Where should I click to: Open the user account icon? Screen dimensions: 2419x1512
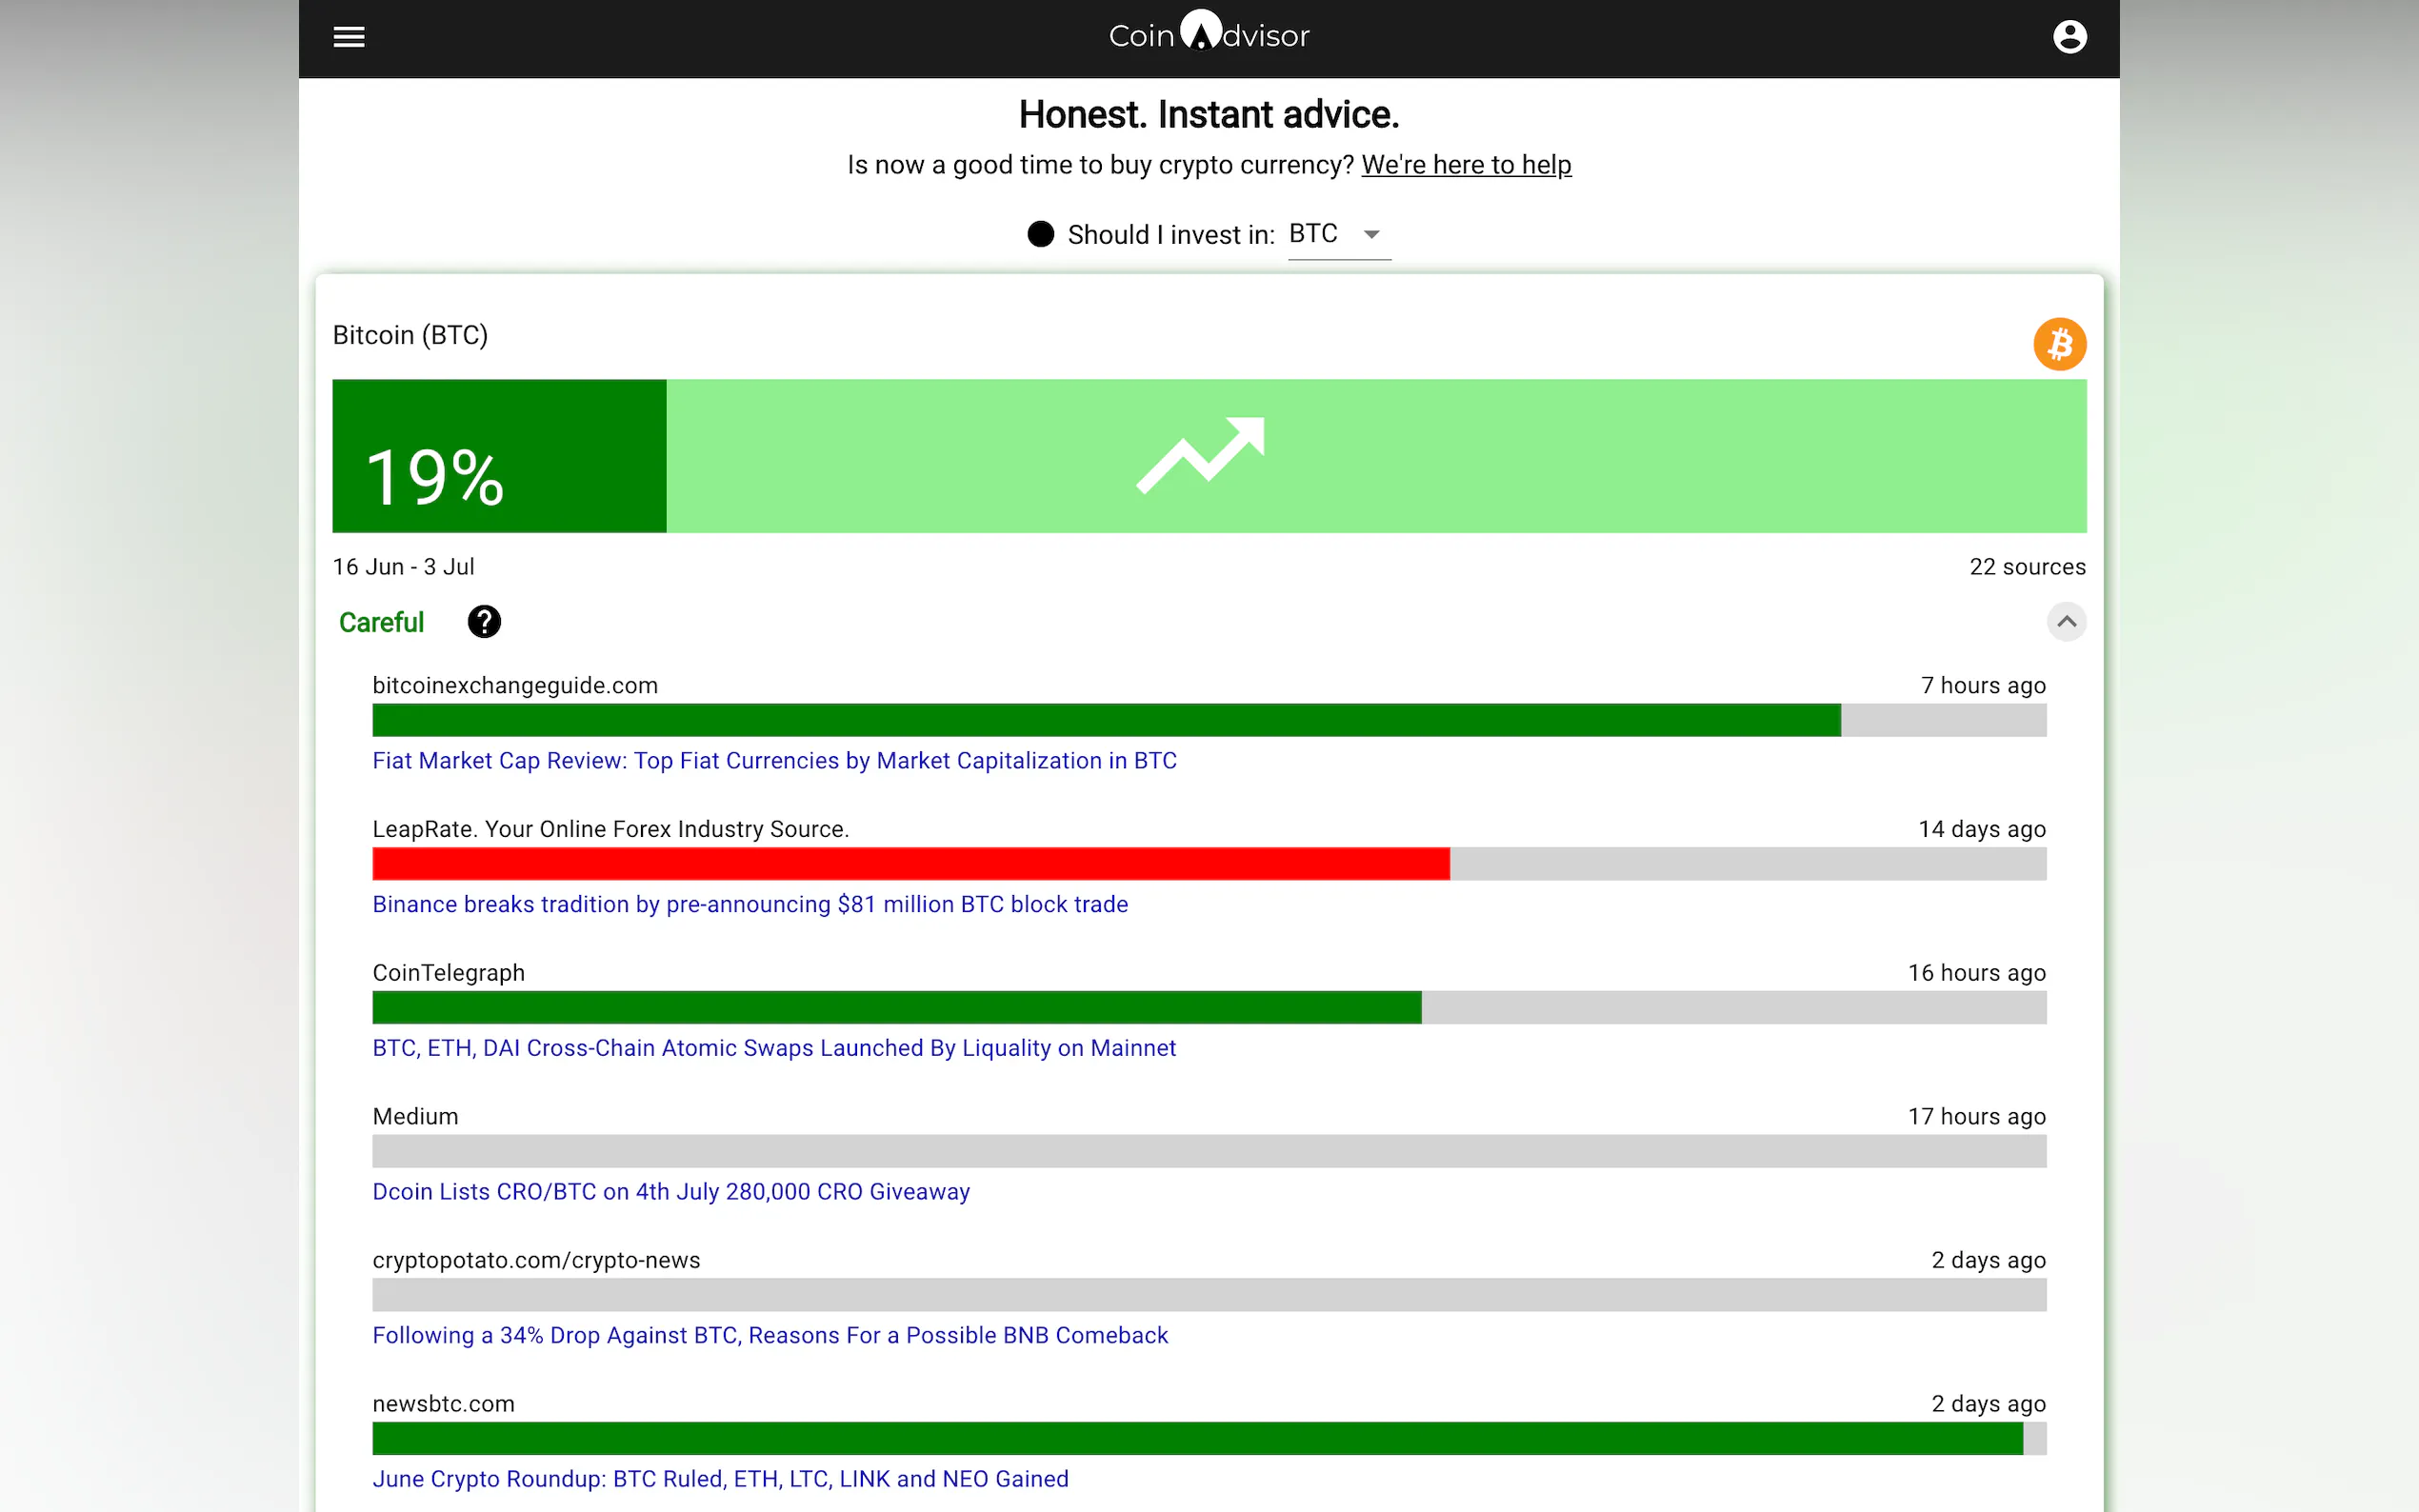tap(2069, 37)
